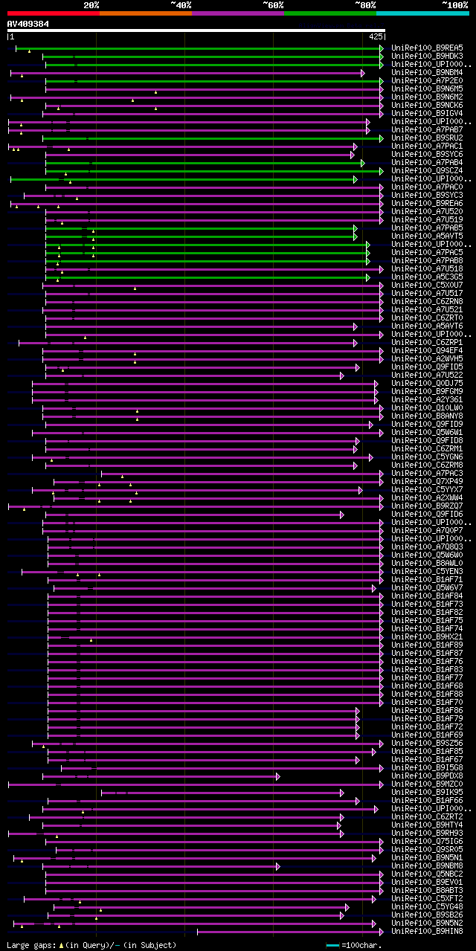Screen dimensions: 476x951
Task: Click the cyan ~100% identity legend segment
Action: pos(422,13)
